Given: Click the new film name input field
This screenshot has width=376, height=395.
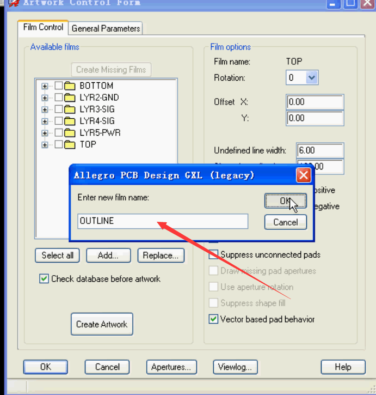Looking at the screenshot, I should 163,221.
